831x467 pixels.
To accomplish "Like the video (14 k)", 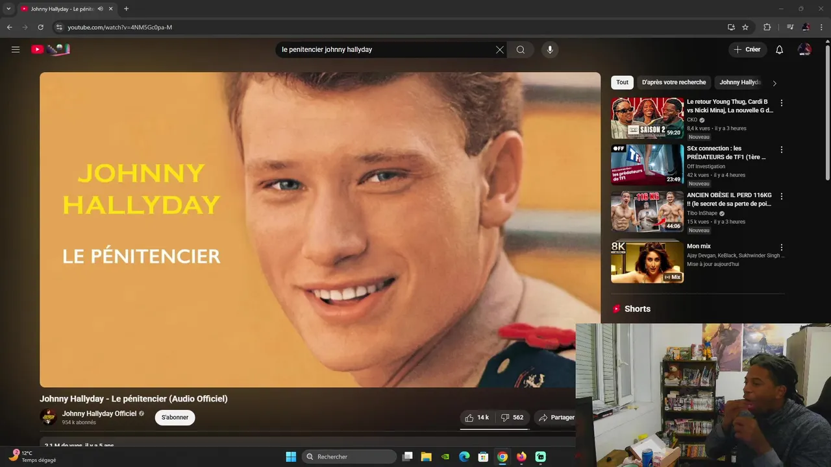I will point(477,418).
